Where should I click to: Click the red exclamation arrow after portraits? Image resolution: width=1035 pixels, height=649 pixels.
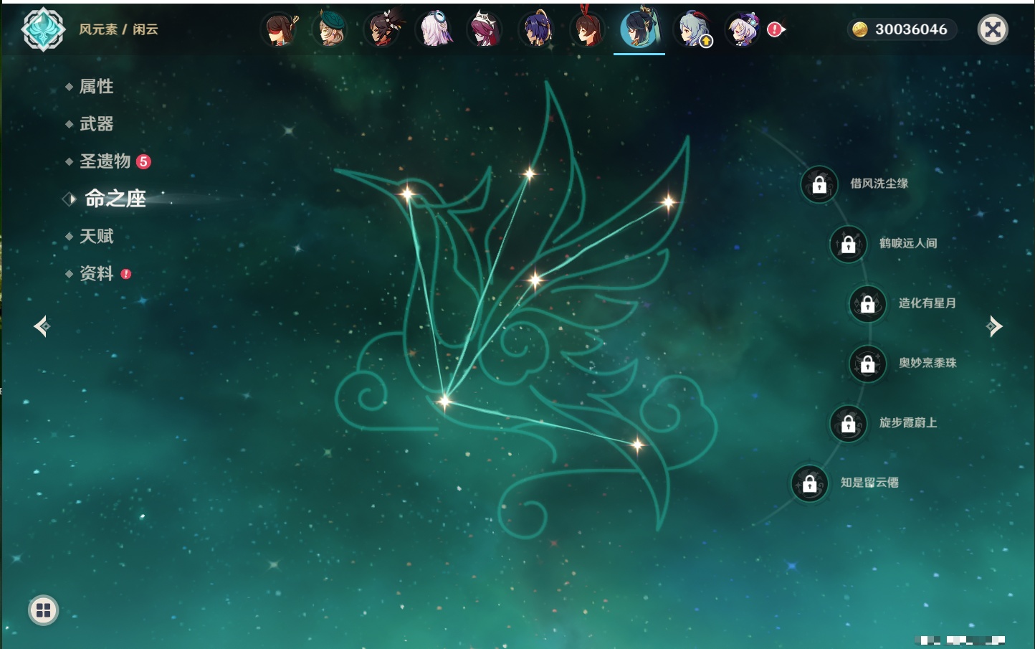click(x=776, y=29)
